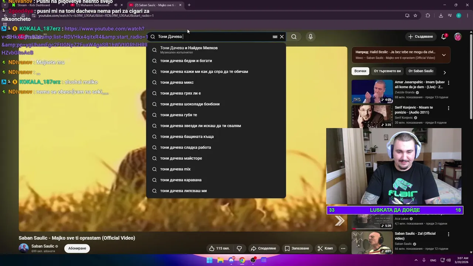Select suggestion тони дачева микс
Viewport: 473px width, 266px height.
(216, 82)
